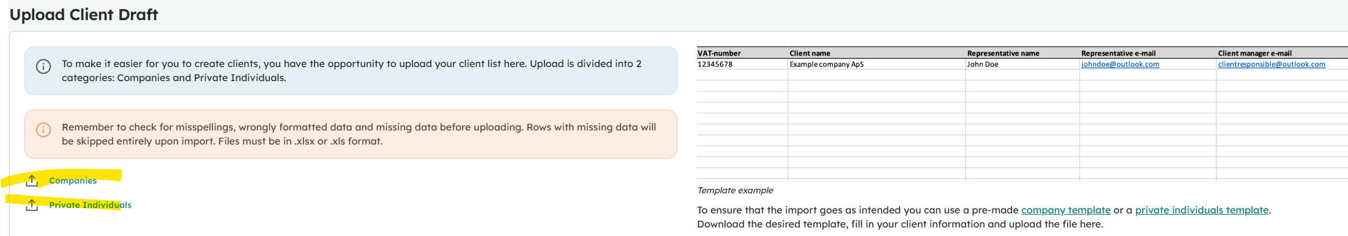Click clientresponsible@outlook.com email link
The height and width of the screenshot is (236, 1348).
point(1272,64)
